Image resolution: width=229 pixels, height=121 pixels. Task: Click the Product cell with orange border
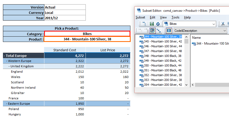point(87,39)
